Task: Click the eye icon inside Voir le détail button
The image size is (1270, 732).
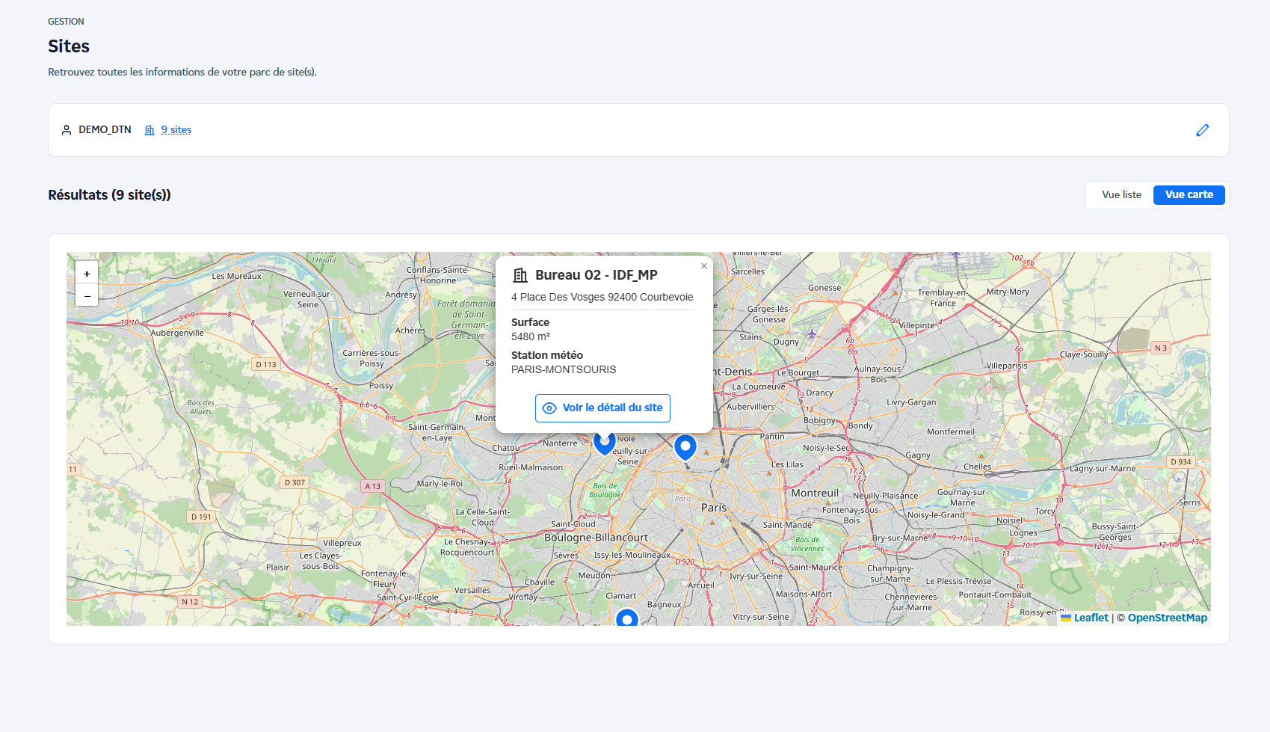Action: coord(550,408)
